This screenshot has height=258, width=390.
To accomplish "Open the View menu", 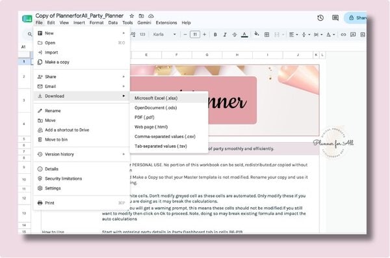I will coord(64,23).
